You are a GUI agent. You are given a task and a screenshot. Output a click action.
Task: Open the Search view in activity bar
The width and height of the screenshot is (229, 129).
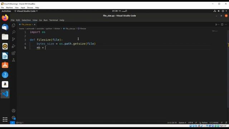pos(14,32)
